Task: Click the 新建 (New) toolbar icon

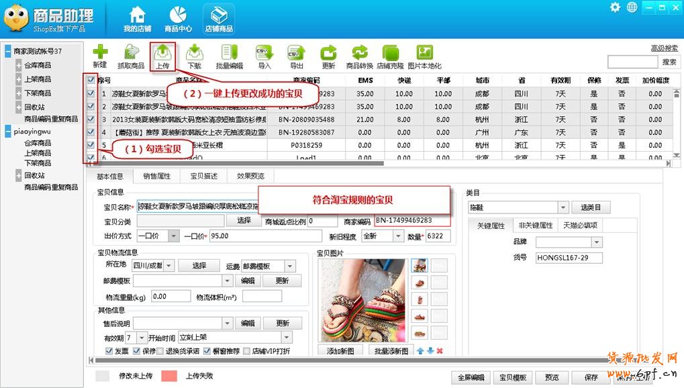Action: pos(100,55)
